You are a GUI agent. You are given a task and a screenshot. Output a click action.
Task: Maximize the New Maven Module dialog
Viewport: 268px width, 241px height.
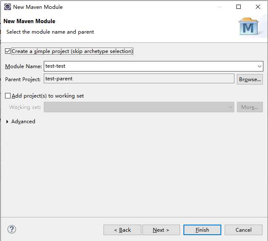[239, 7]
